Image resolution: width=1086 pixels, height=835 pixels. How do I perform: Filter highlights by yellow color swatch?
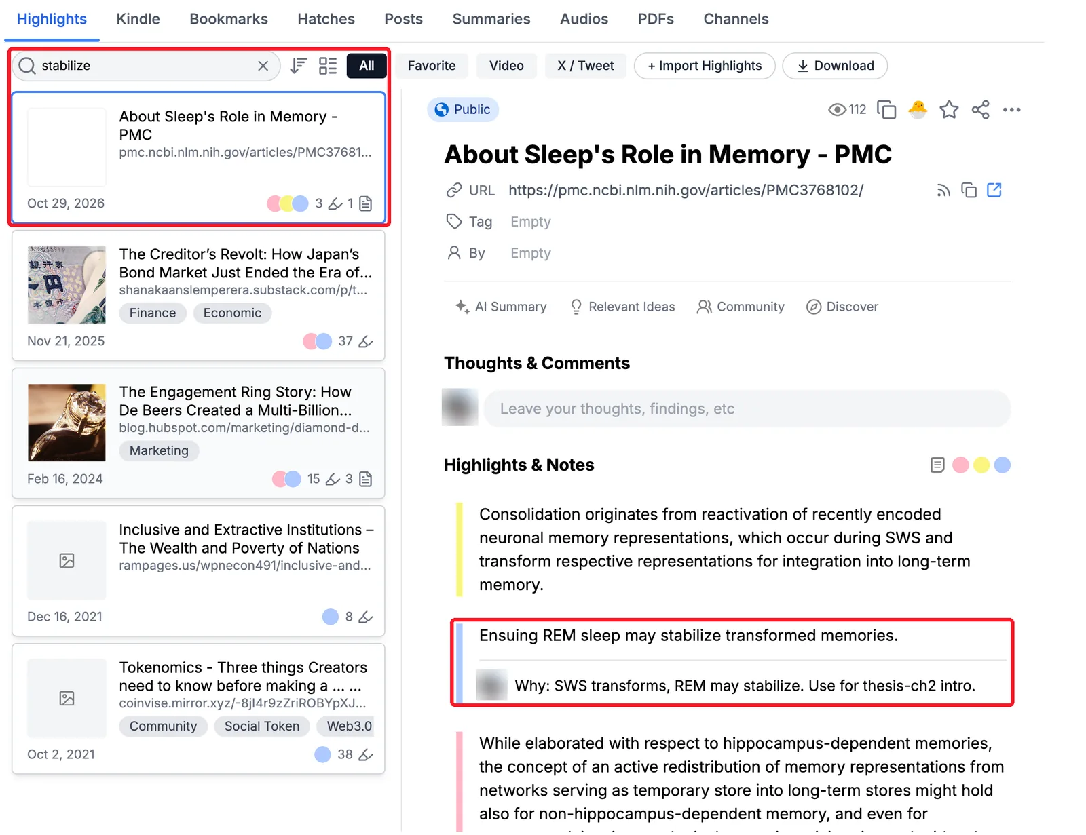[981, 465]
